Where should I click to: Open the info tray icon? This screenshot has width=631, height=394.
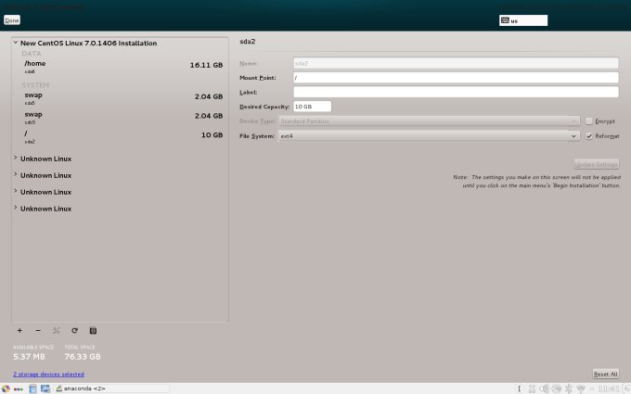[x=519, y=388]
